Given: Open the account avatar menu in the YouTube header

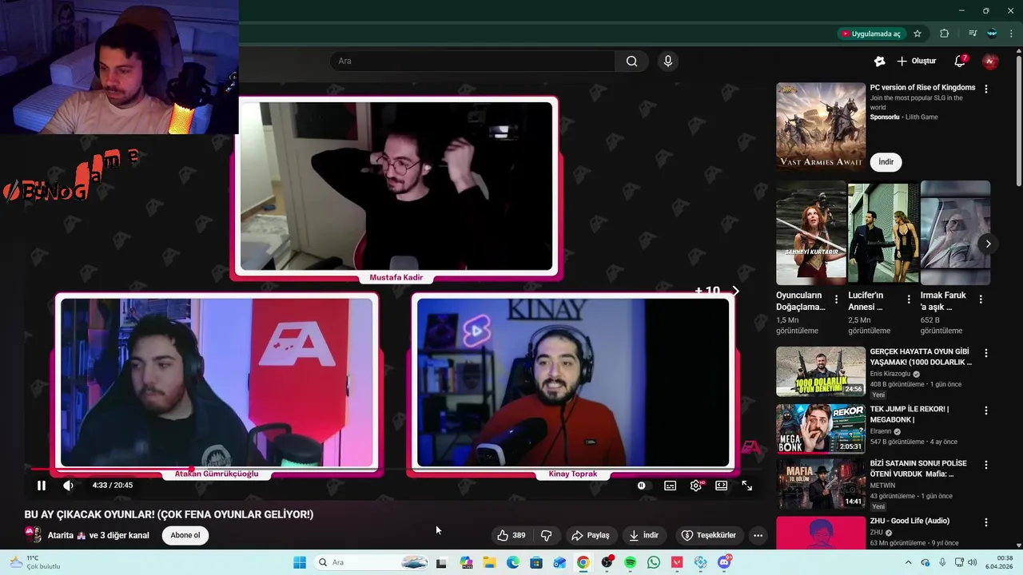Looking at the screenshot, I should click(990, 61).
